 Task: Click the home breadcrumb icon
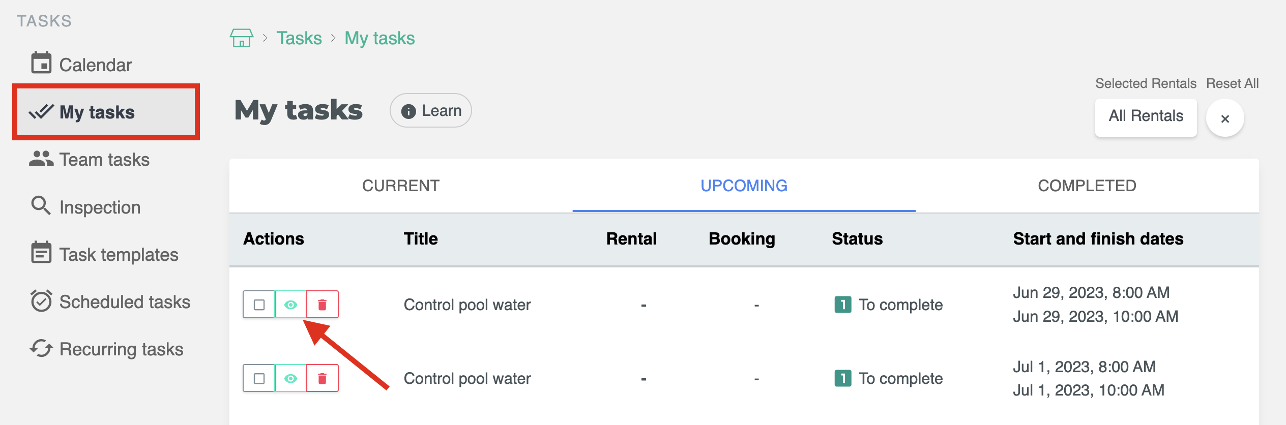242,38
